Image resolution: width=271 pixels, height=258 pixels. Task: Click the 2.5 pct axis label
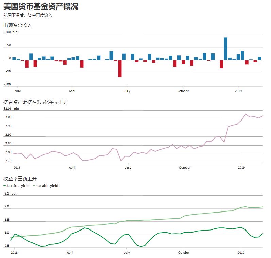[x=10, y=193]
